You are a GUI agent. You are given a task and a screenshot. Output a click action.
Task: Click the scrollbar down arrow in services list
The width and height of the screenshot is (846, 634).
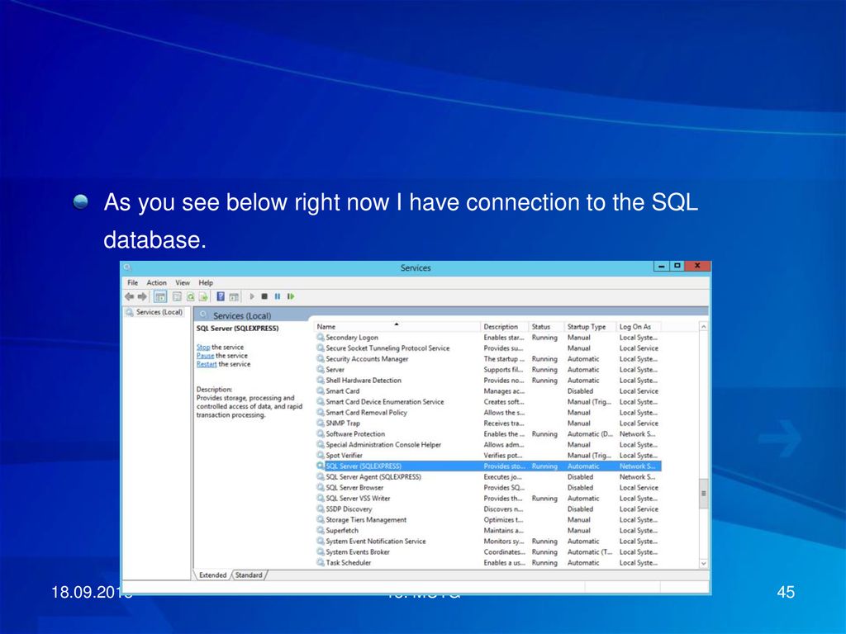[x=704, y=563]
